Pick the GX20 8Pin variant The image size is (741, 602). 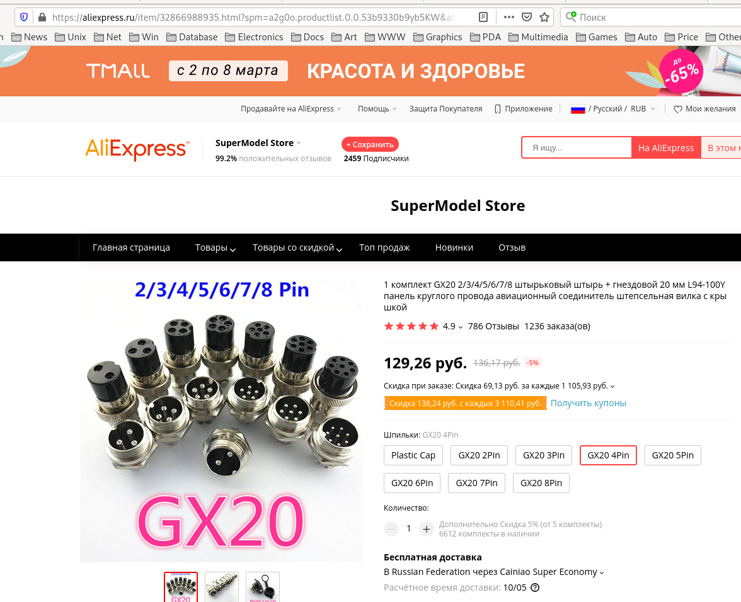(541, 483)
